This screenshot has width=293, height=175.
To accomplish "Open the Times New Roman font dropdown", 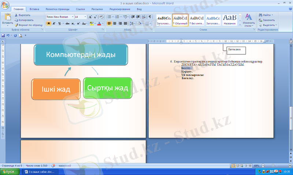I will coord(72,17).
